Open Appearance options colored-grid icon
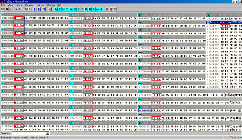 [111, 9]
